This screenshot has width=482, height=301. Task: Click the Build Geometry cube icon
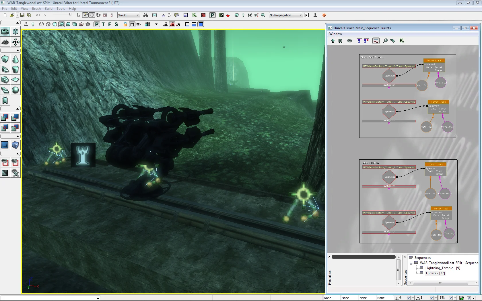(237, 15)
